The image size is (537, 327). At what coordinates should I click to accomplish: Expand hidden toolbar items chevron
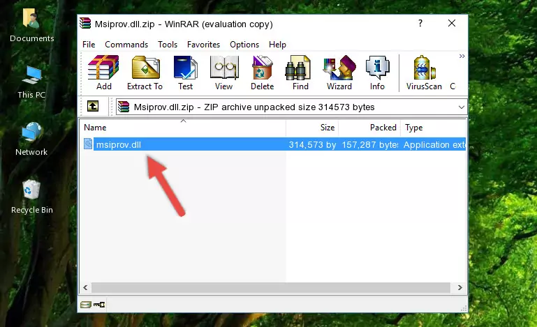462,56
